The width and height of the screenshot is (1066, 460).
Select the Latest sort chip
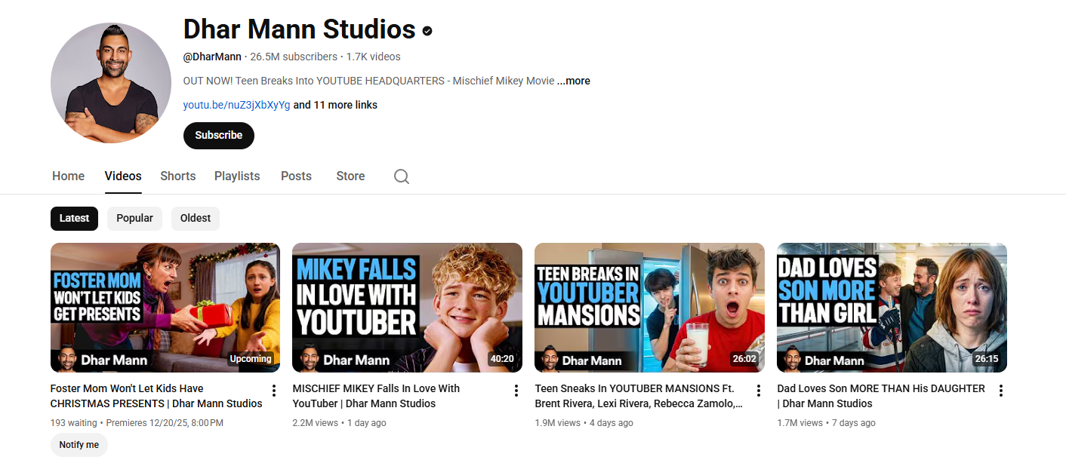[75, 219]
